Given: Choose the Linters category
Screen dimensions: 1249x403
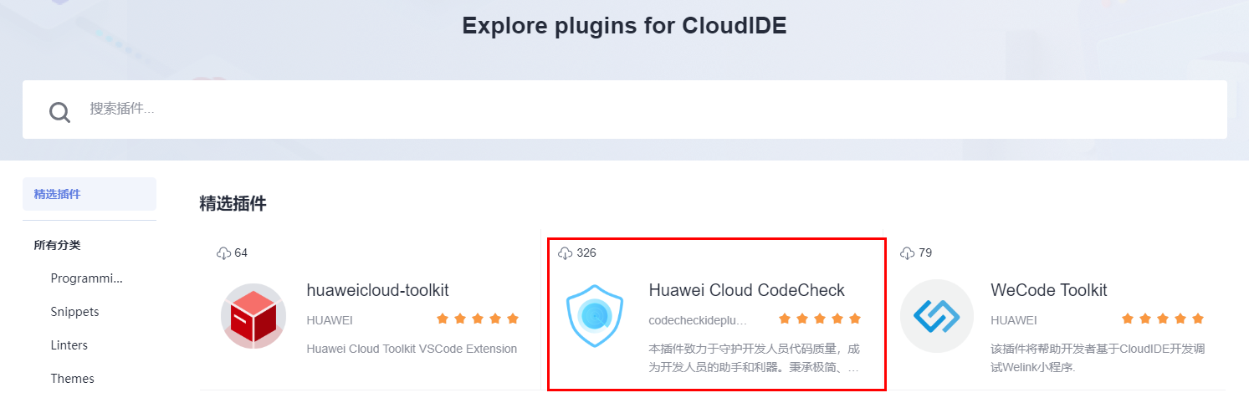Looking at the screenshot, I should [x=69, y=345].
